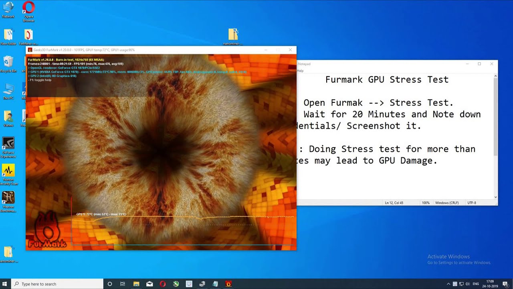Screen dimensions: 513x289
Task: Click the FurMark title bar app icon
Action: click(x=30, y=50)
